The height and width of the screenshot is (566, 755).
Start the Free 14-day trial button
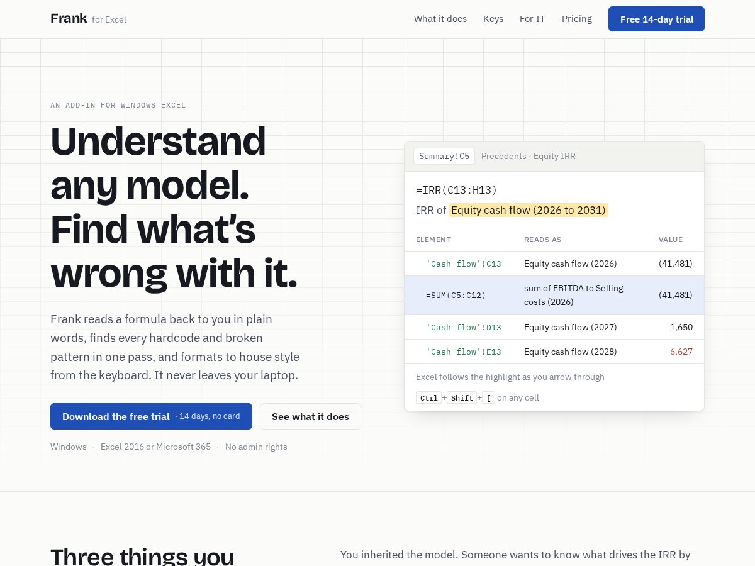pyautogui.click(x=656, y=19)
